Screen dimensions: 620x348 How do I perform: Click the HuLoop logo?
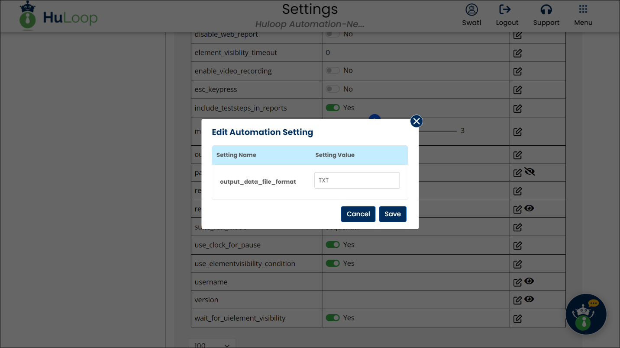tap(59, 17)
